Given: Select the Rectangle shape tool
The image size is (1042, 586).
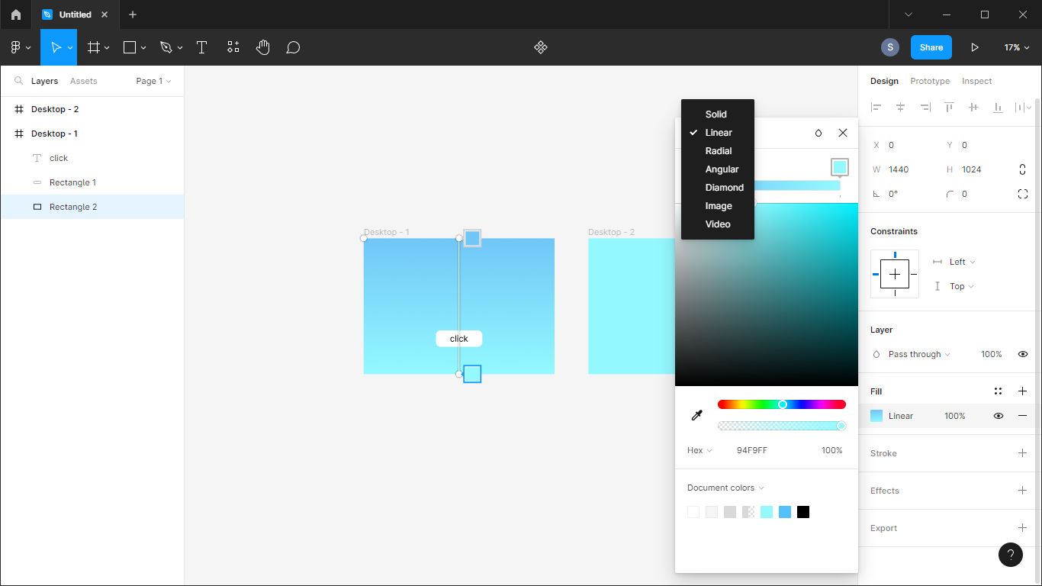Looking at the screenshot, I should pyautogui.click(x=130, y=47).
